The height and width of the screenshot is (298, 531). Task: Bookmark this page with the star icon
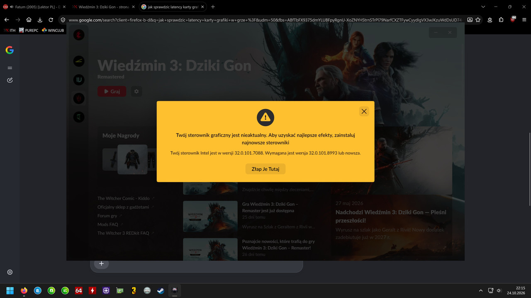click(x=478, y=19)
